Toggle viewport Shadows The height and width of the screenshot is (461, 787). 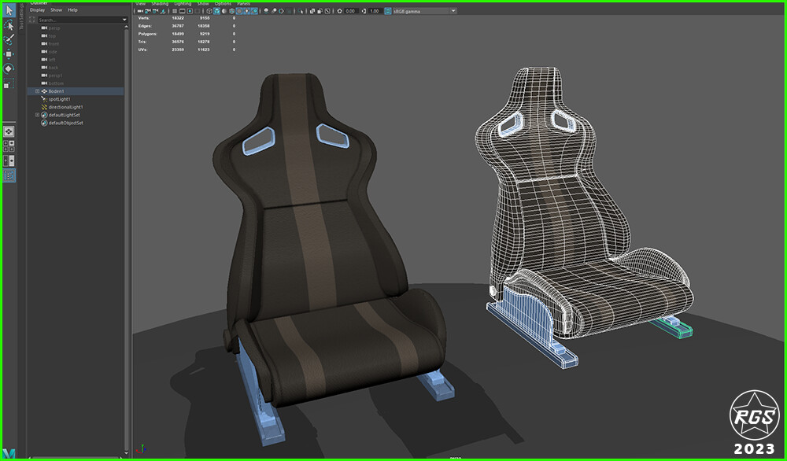pos(254,11)
